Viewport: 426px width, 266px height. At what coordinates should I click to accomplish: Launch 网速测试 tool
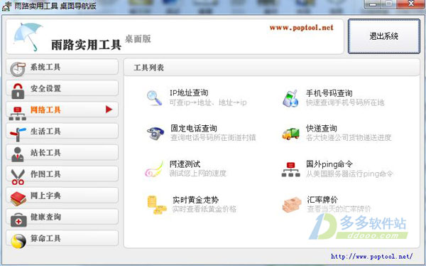pos(185,164)
